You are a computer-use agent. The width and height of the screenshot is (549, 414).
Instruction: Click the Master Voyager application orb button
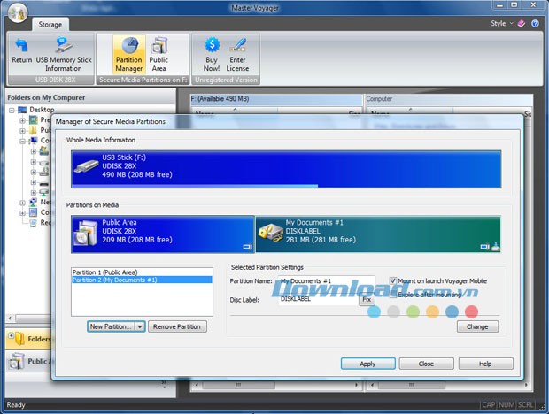tap(15, 15)
